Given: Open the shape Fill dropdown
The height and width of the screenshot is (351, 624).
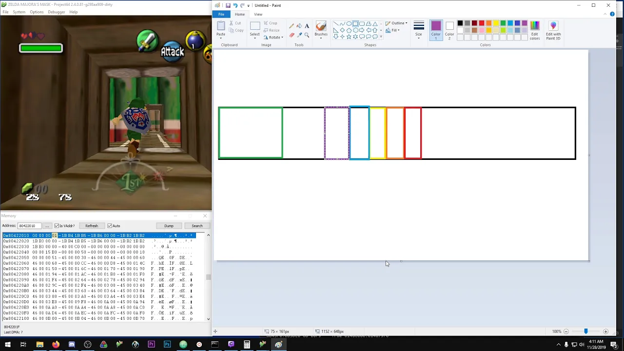Looking at the screenshot, I should click(392, 30).
